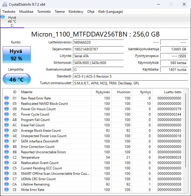
Task: Click status orb for SATA interface Downshift
Action: click(7, 141)
